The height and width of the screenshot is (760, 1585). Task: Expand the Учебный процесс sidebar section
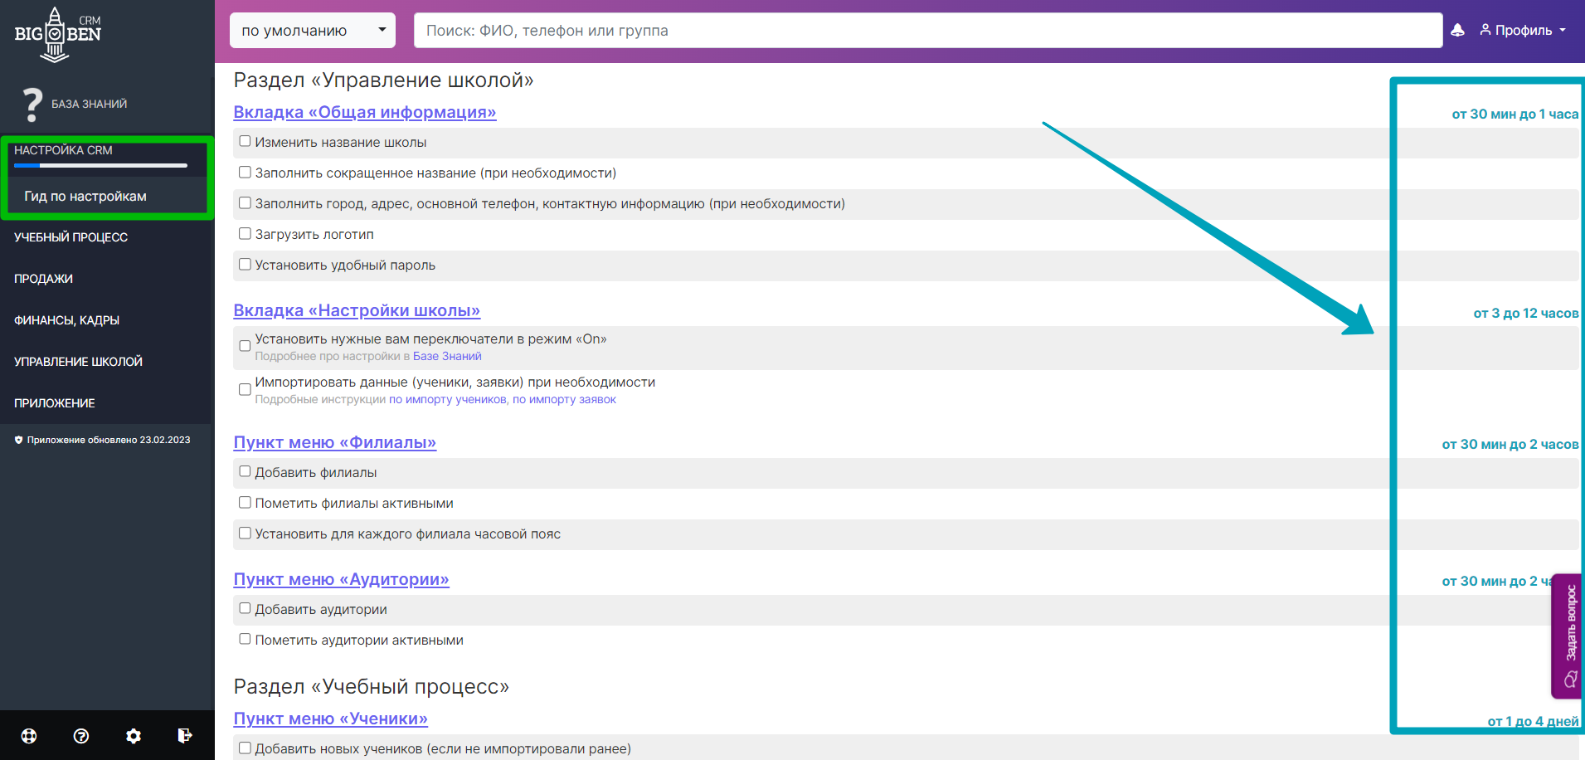pyautogui.click(x=71, y=237)
